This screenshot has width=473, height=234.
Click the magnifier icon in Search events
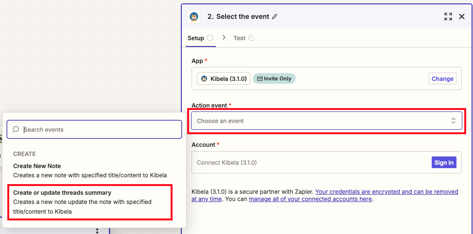coord(16,130)
